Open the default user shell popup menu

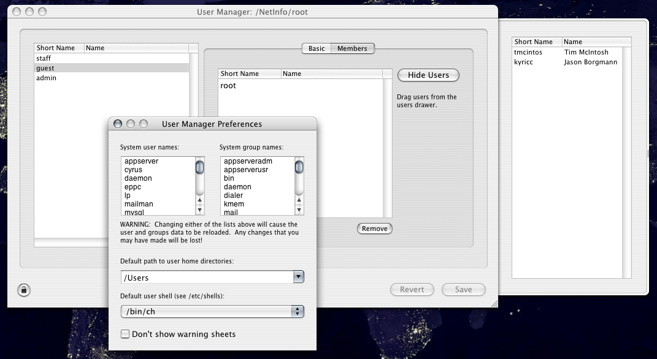tap(212, 311)
